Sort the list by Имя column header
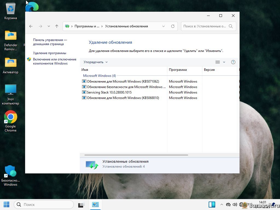This screenshot has height=210, width=280. 123,70
